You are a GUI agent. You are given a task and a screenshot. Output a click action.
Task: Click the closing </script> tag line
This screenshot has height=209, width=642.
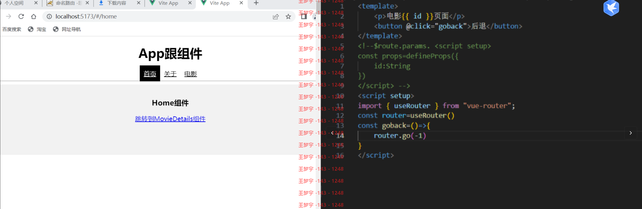coord(376,155)
